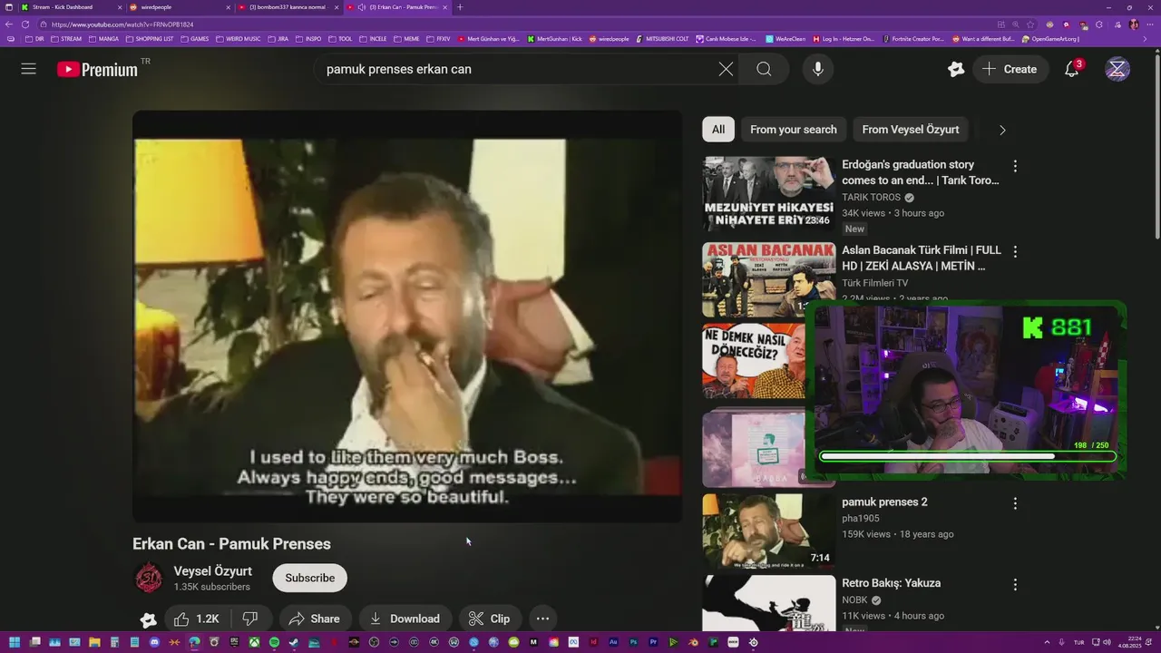Viewport: 1161px width, 653px height.
Task: Open the account avatar menu
Action: click(1117, 69)
